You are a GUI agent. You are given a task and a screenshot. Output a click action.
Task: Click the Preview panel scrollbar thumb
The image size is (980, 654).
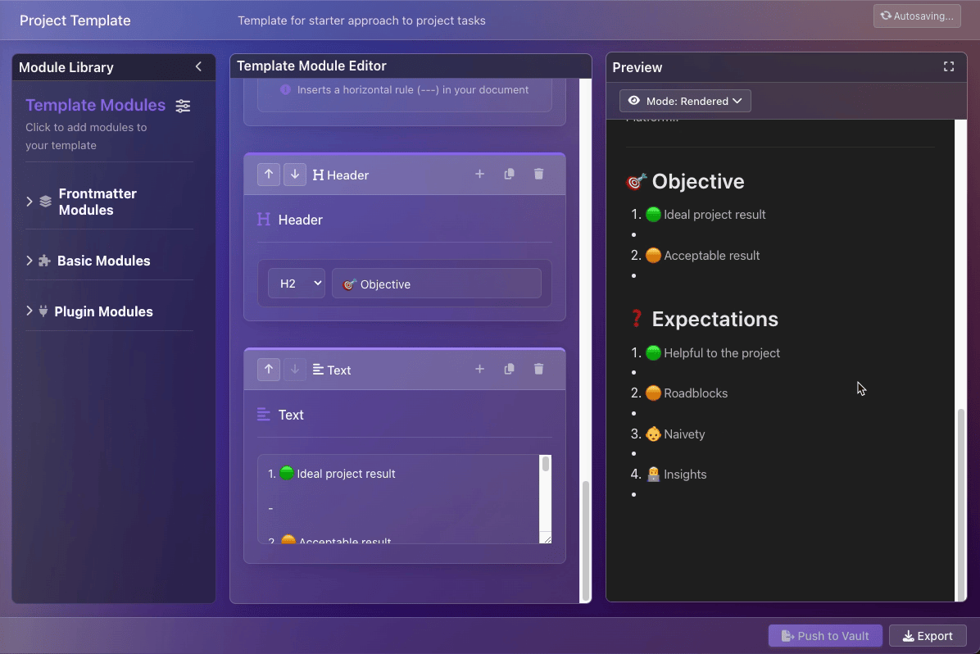tap(960, 503)
